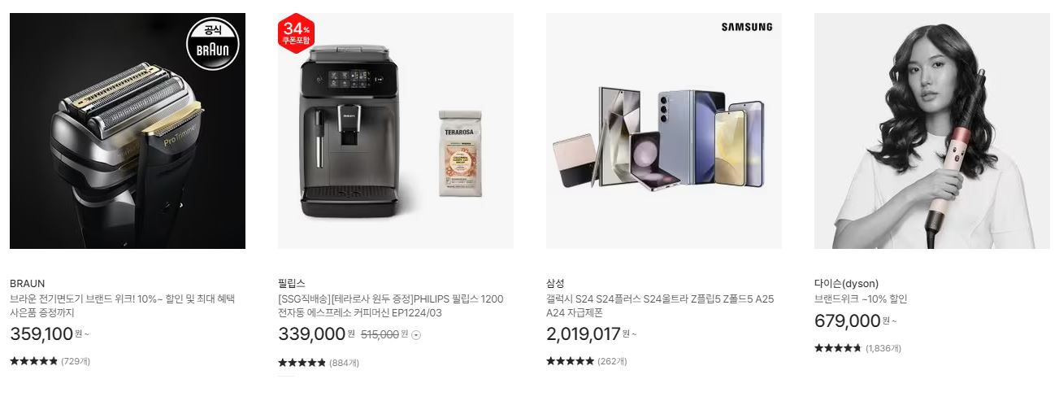Open the Philips espresso machine image
This screenshot has height=401, width=1059.
tap(396, 131)
